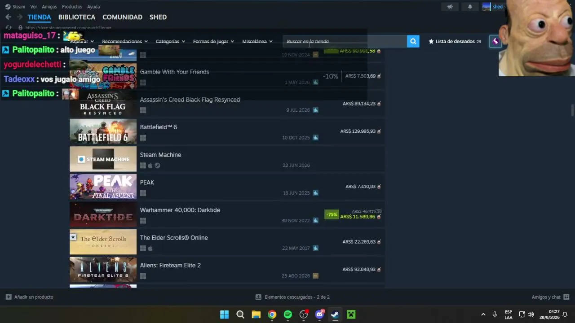Open Assassin's Creed Black Flag Resynced
Viewport: 575px width, 323px height.
coord(190,100)
